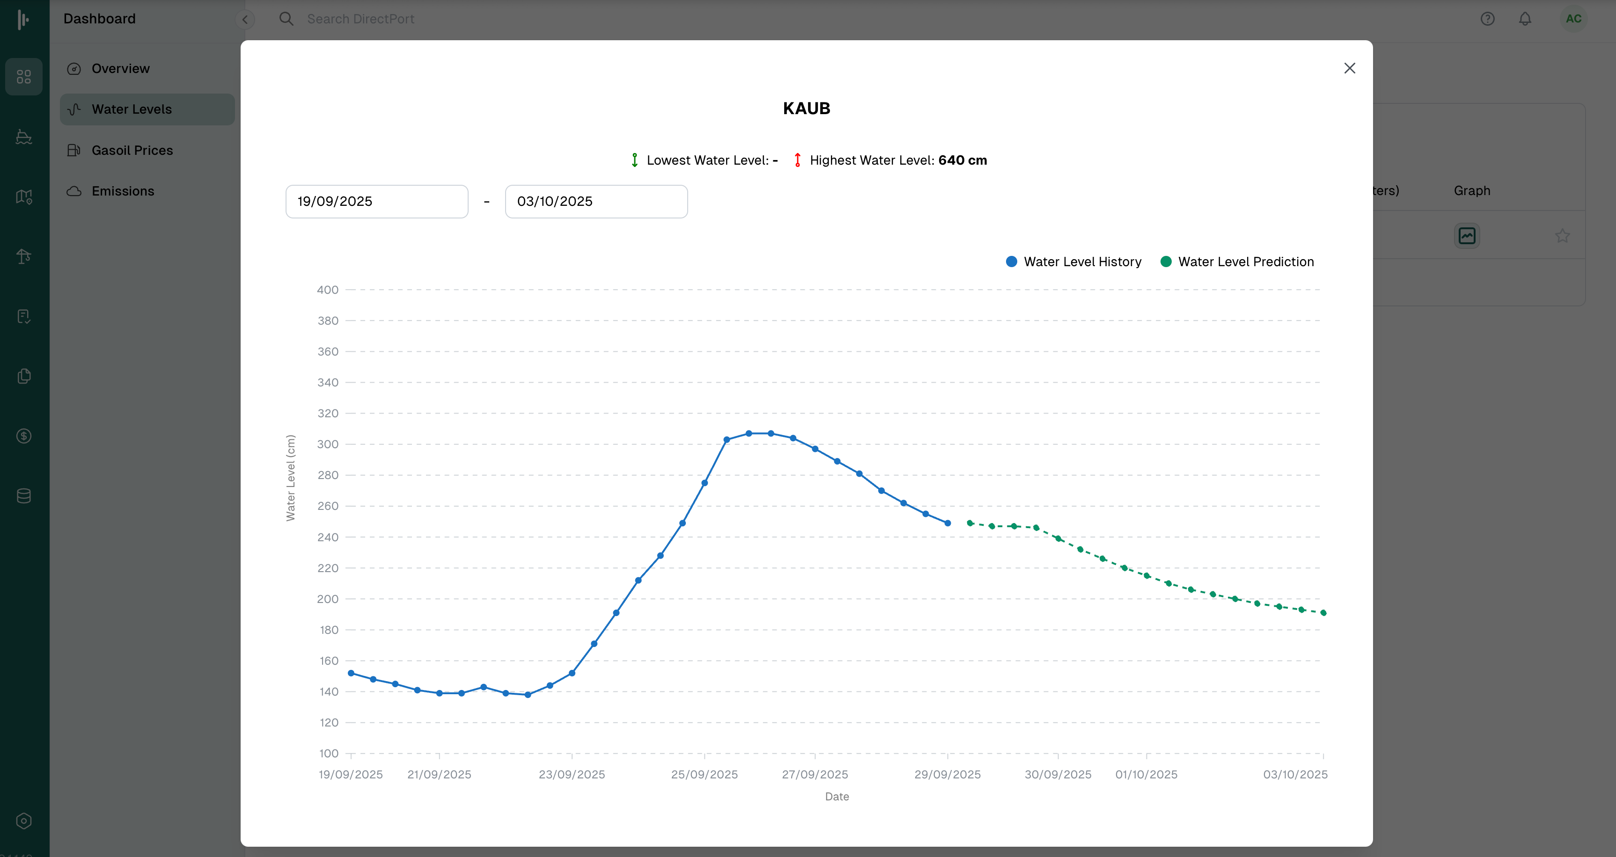This screenshot has height=857, width=1616.
Task: Open the documents checklist icon in sidebar
Action: coord(24,316)
